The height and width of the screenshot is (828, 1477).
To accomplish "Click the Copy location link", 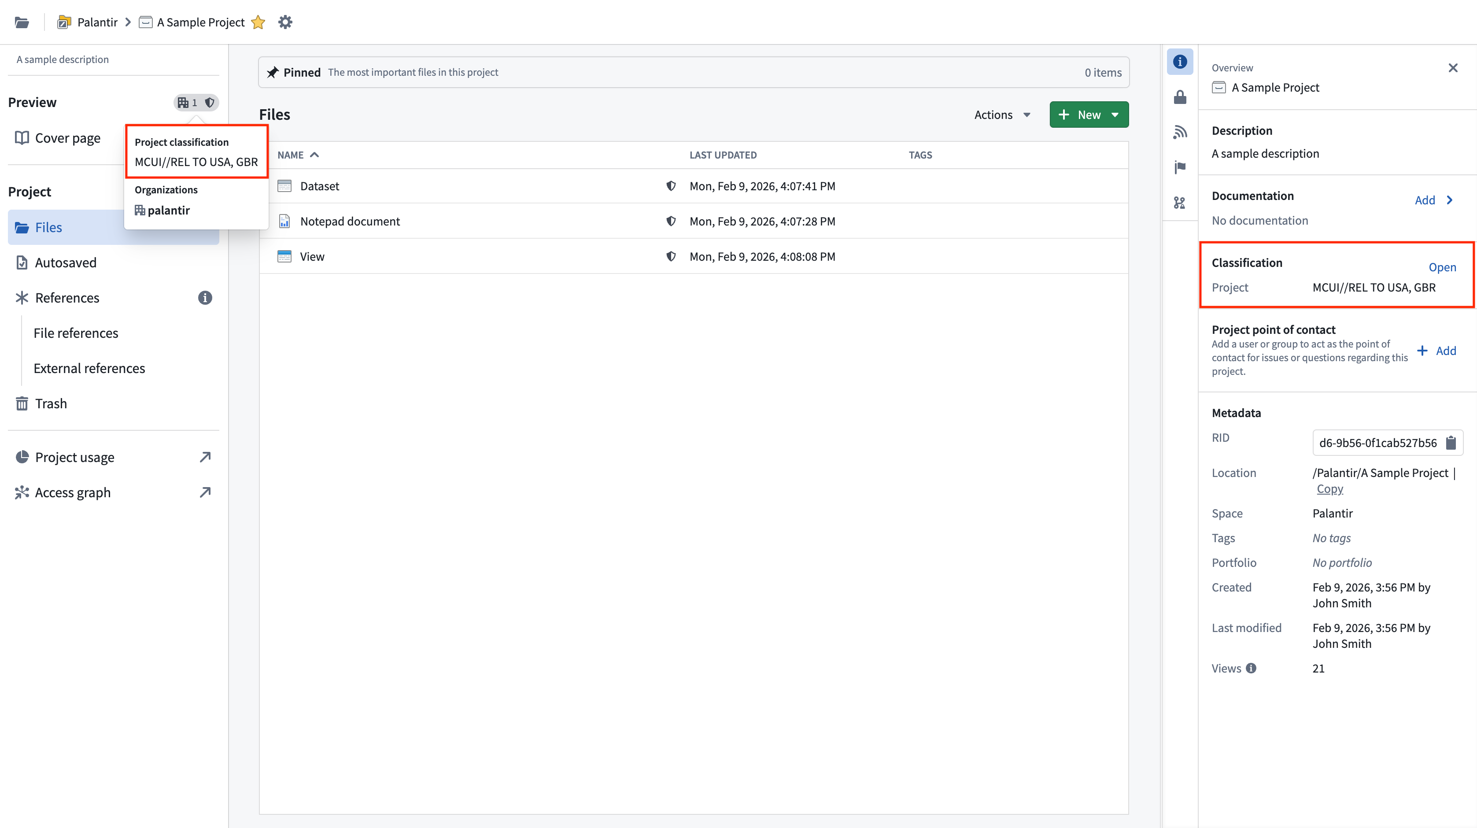I will pyautogui.click(x=1329, y=488).
